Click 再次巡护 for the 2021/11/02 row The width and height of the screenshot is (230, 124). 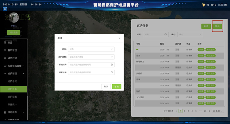(210, 50)
